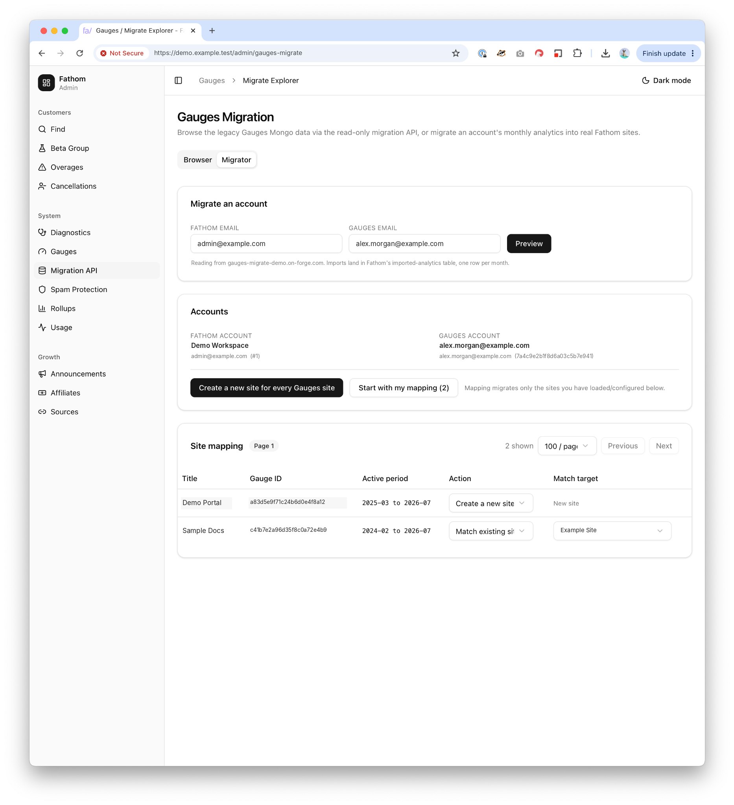Select gauge ID a83d5e9f71c24b6d0e4f8a12

[298, 502]
